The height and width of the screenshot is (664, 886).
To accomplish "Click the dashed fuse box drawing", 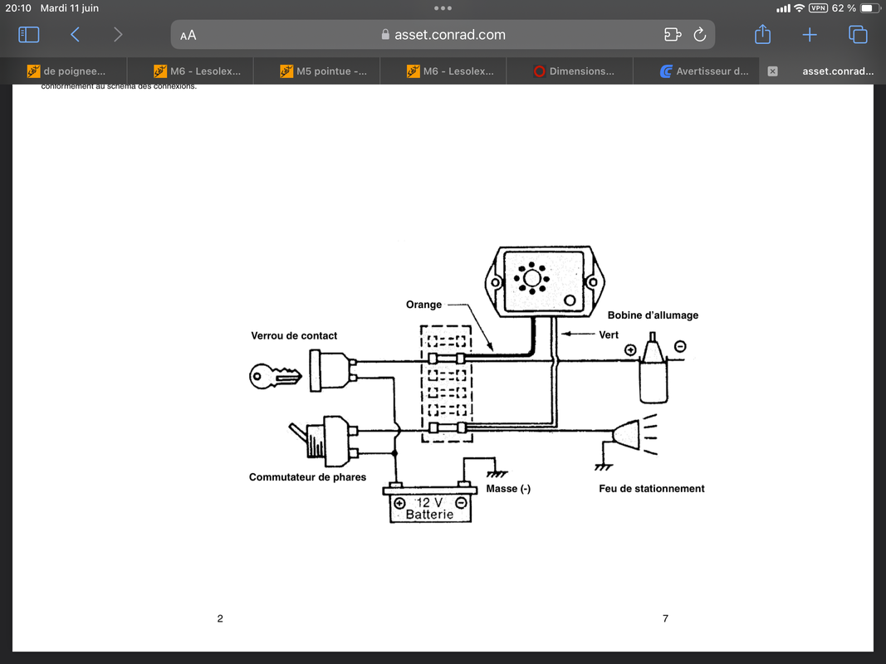I will click(x=447, y=384).
